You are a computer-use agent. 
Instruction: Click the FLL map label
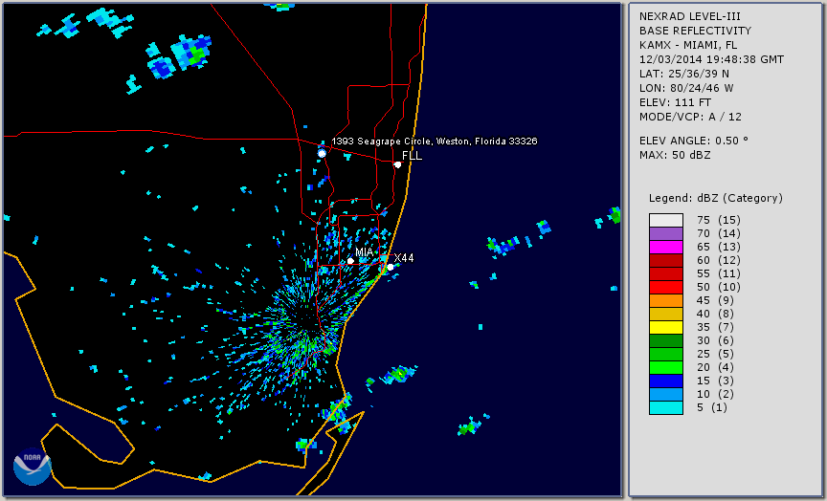point(412,156)
